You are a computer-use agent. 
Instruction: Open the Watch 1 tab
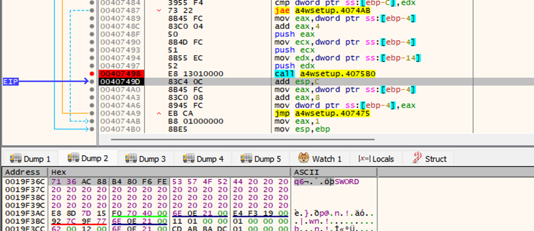[x=320, y=159]
